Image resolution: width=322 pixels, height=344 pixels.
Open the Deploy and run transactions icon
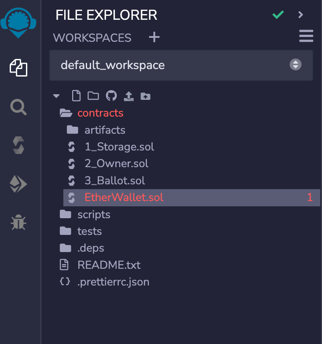(18, 184)
